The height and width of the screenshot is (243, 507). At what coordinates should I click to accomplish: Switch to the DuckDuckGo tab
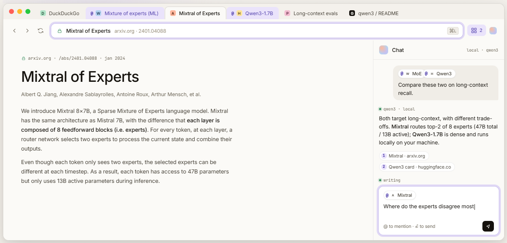(59, 13)
